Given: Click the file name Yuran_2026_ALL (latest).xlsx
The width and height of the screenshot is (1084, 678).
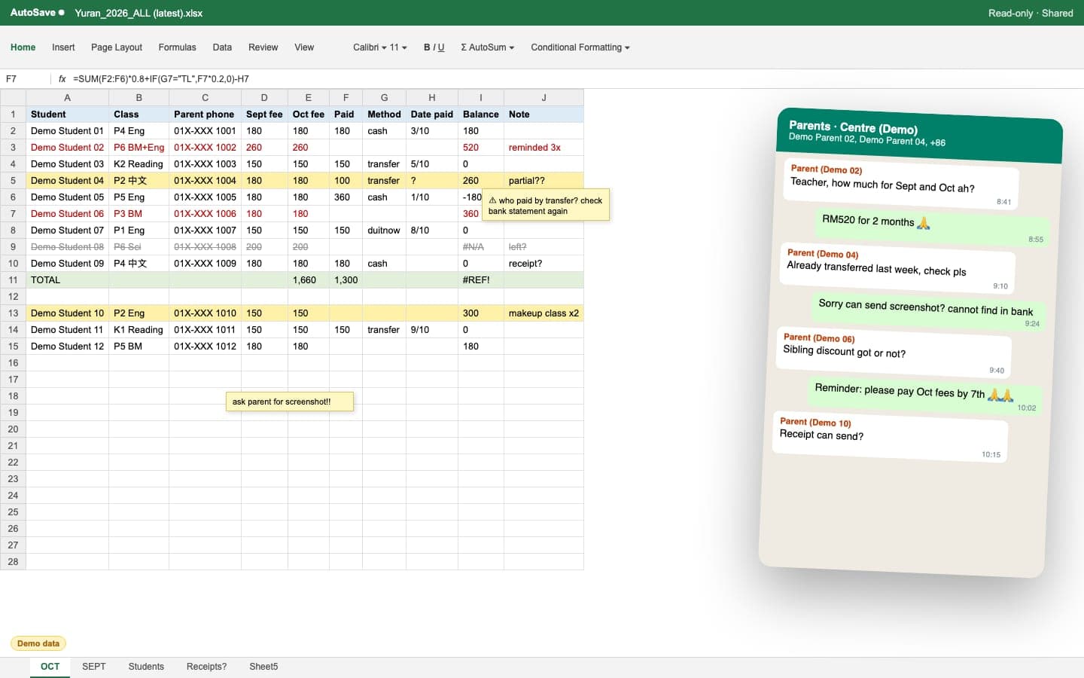Looking at the screenshot, I should (139, 13).
